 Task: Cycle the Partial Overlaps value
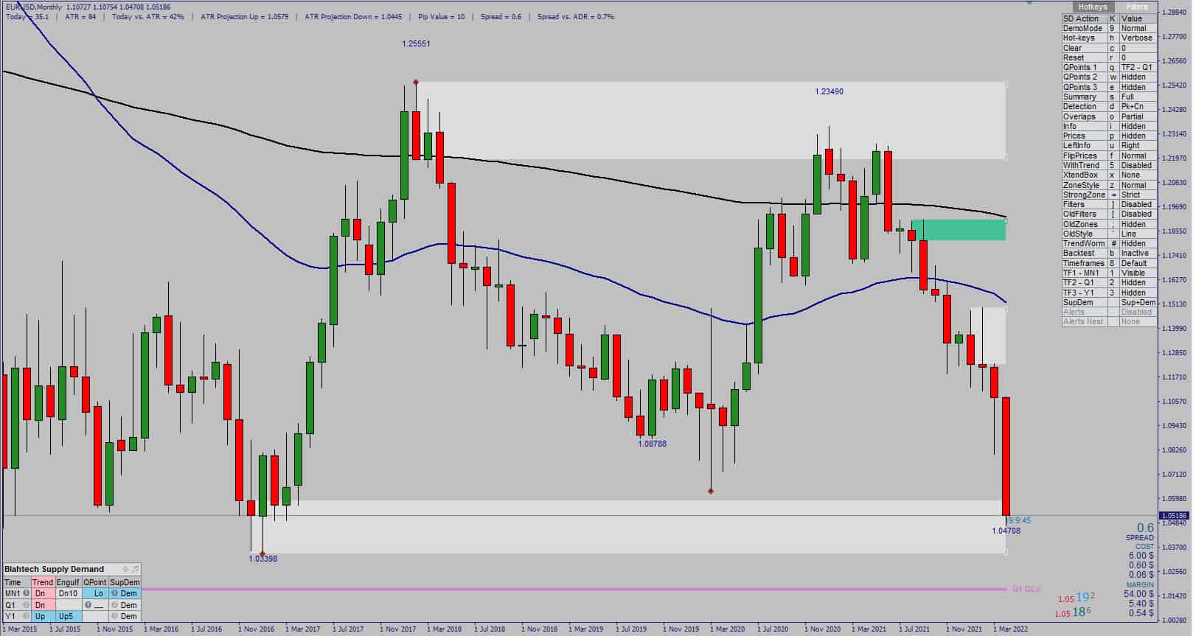click(x=1137, y=116)
